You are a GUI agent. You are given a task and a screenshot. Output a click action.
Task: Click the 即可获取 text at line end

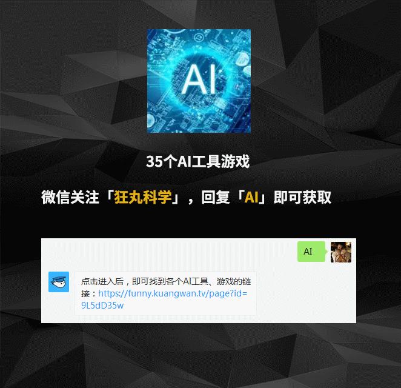coord(302,197)
